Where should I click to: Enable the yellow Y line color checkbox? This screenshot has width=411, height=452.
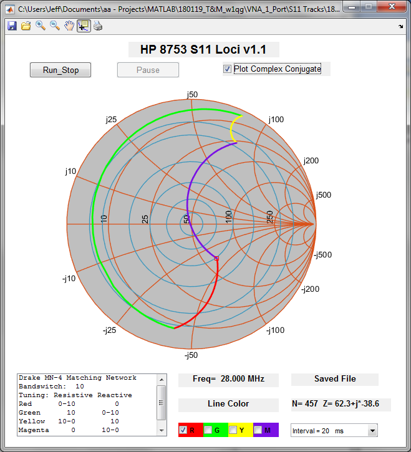pos(233,430)
